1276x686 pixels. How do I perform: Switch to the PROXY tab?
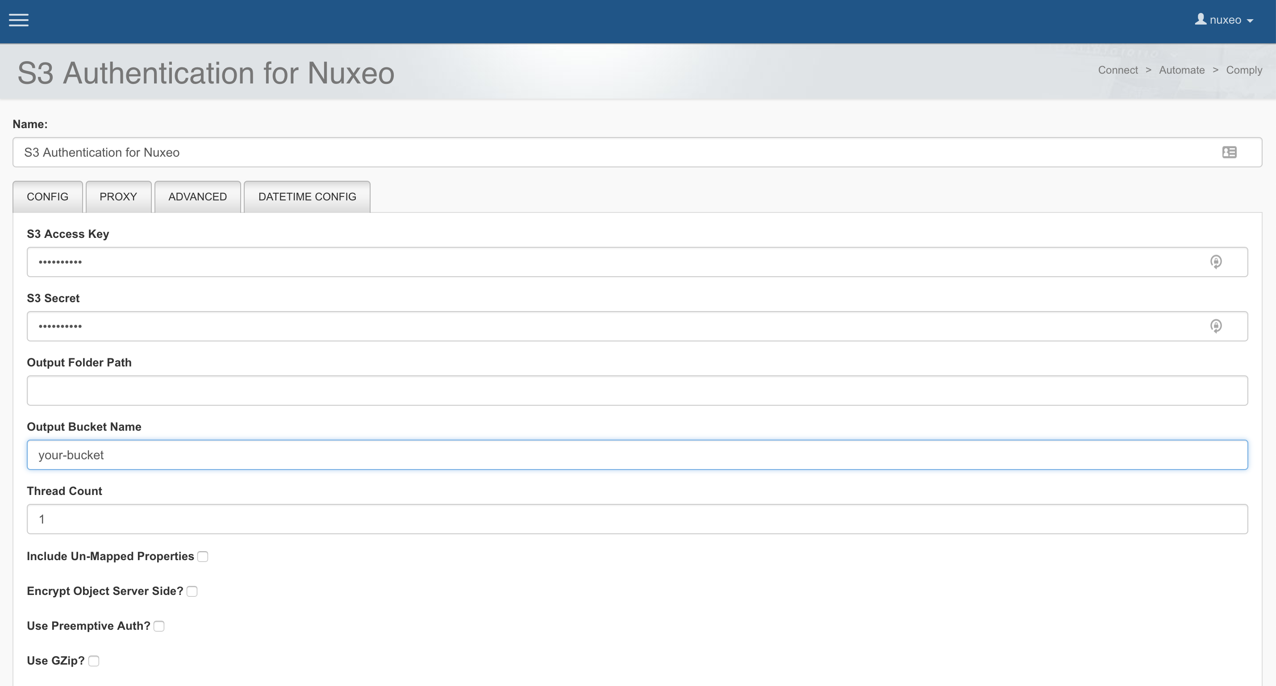118,197
